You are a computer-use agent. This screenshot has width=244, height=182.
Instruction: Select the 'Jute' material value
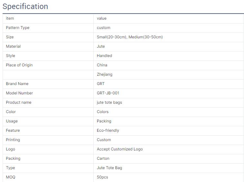pos(101,46)
